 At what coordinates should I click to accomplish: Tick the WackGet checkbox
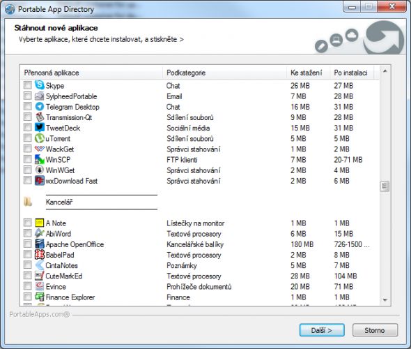coord(28,149)
